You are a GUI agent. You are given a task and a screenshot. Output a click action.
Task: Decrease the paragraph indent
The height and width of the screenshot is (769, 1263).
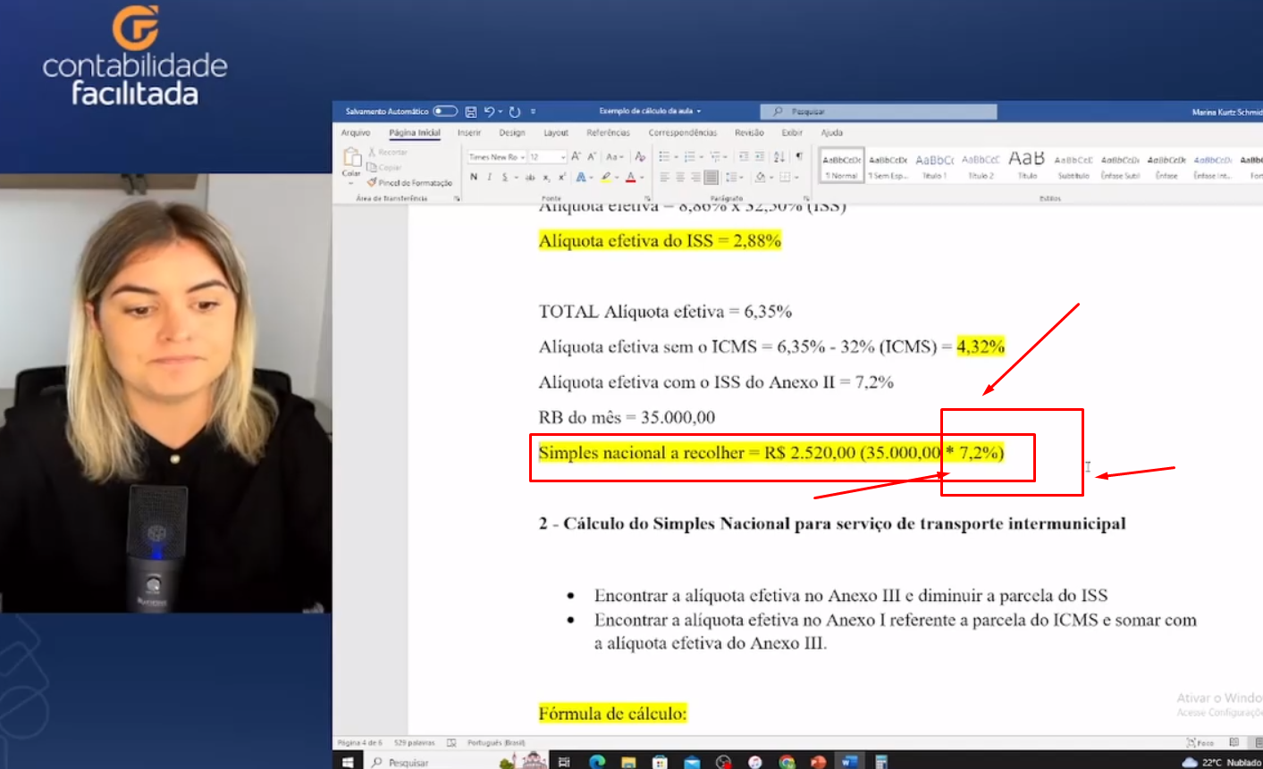(x=744, y=157)
